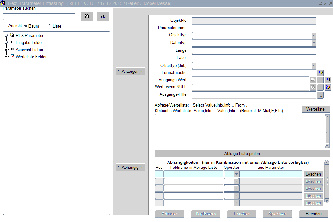Select Eingabe-Felder in the parameter tree
This screenshot has height=222, width=333.
29,42
